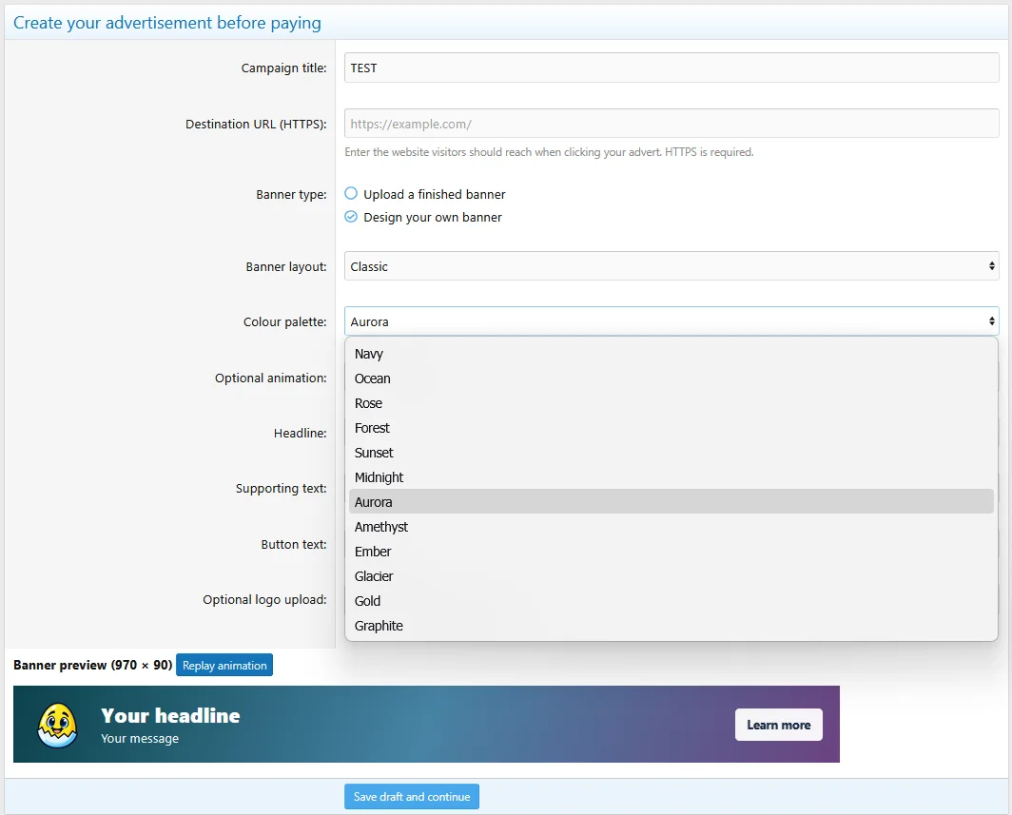The image size is (1012, 815).
Task: Click the Supporting text label
Action: click(281, 489)
